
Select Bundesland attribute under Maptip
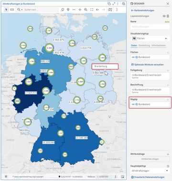(x=150, y=104)
